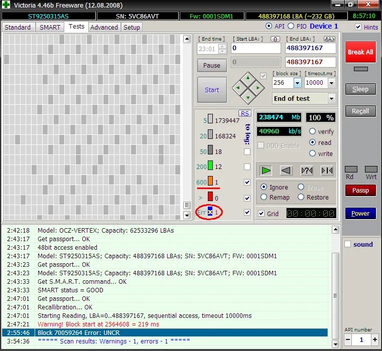
Task: Click the reverse scan direction arrow button
Action: tap(286, 170)
